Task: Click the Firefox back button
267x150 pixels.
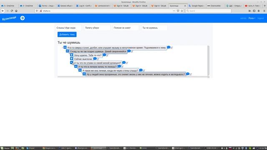Action: [3, 11]
